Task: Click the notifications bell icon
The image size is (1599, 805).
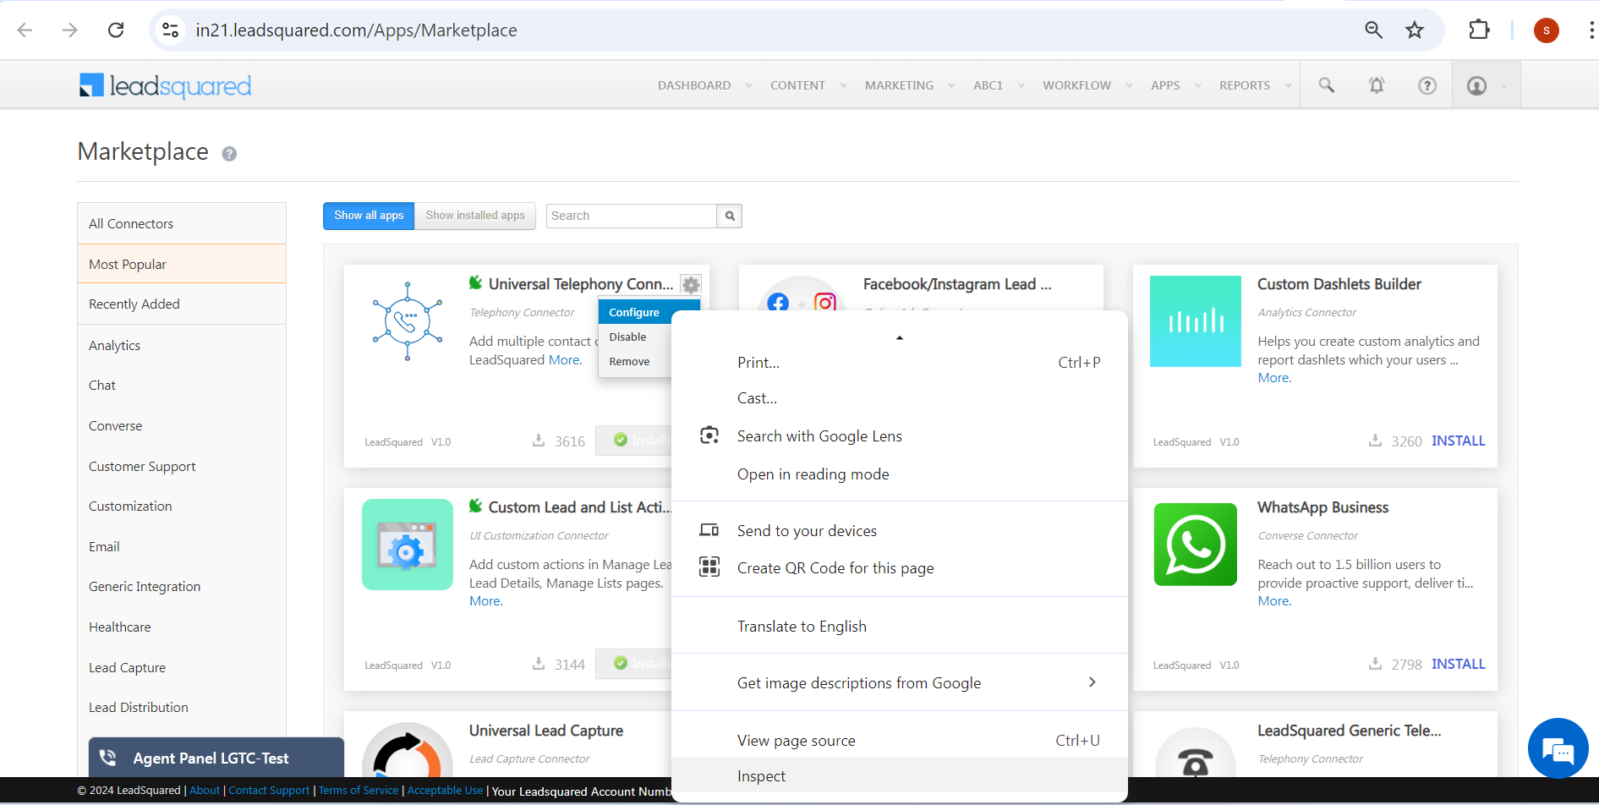Action: click(1377, 85)
